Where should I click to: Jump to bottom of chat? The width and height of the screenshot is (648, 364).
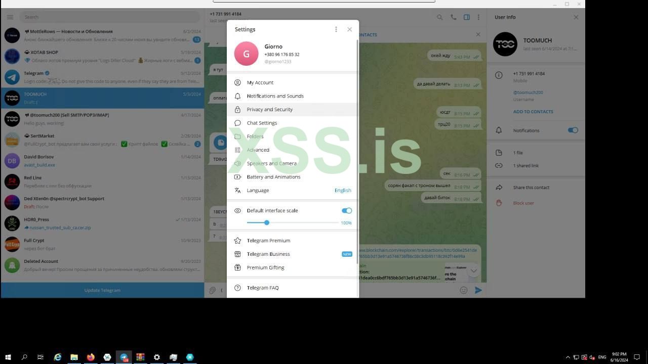(473, 271)
